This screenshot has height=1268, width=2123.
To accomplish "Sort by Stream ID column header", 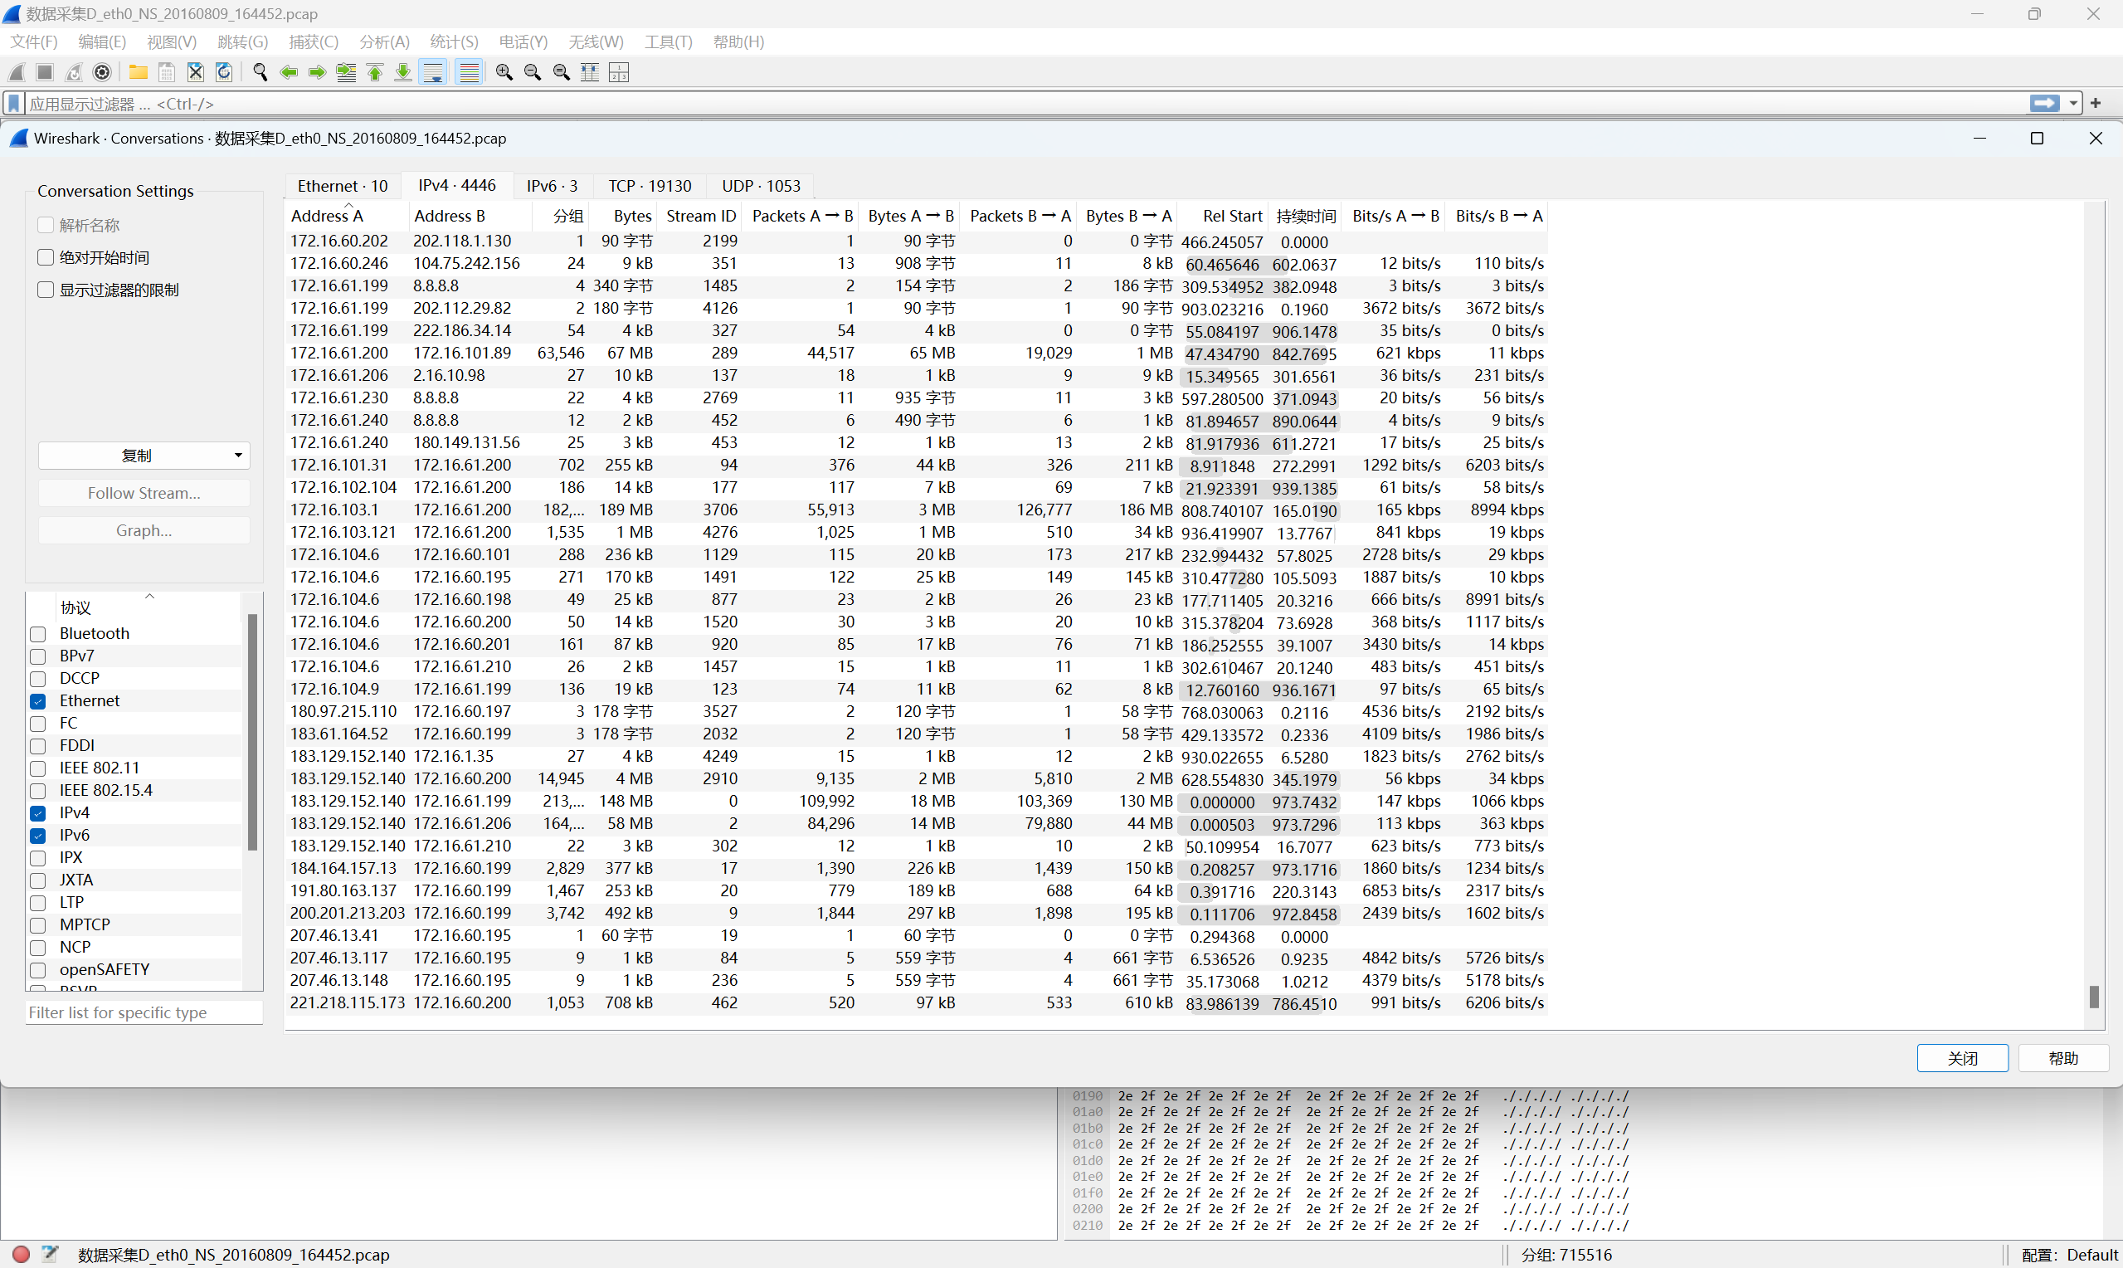I will tap(699, 215).
